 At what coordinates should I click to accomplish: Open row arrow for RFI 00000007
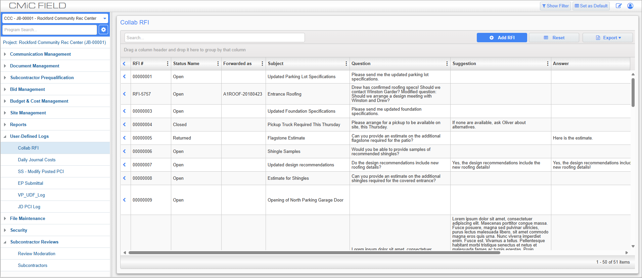(x=124, y=165)
